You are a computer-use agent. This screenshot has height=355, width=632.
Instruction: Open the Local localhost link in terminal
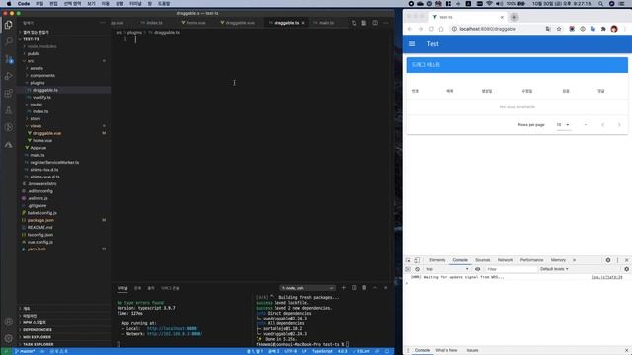click(x=172, y=328)
